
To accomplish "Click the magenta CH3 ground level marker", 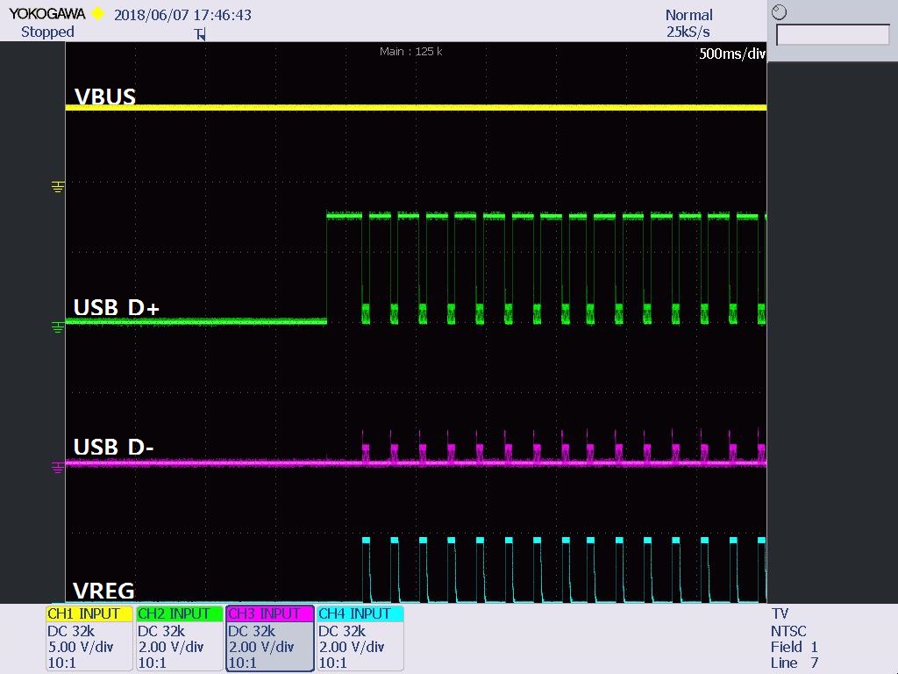I will click(x=58, y=468).
